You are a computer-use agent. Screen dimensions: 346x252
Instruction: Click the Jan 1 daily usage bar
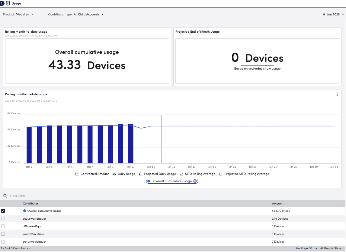point(29,145)
